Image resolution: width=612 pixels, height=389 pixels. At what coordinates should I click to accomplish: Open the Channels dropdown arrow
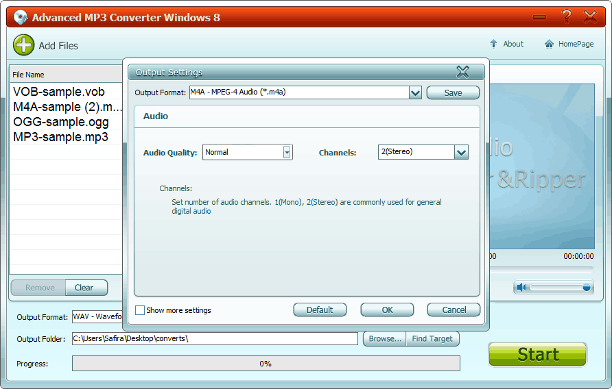pos(461,152)
